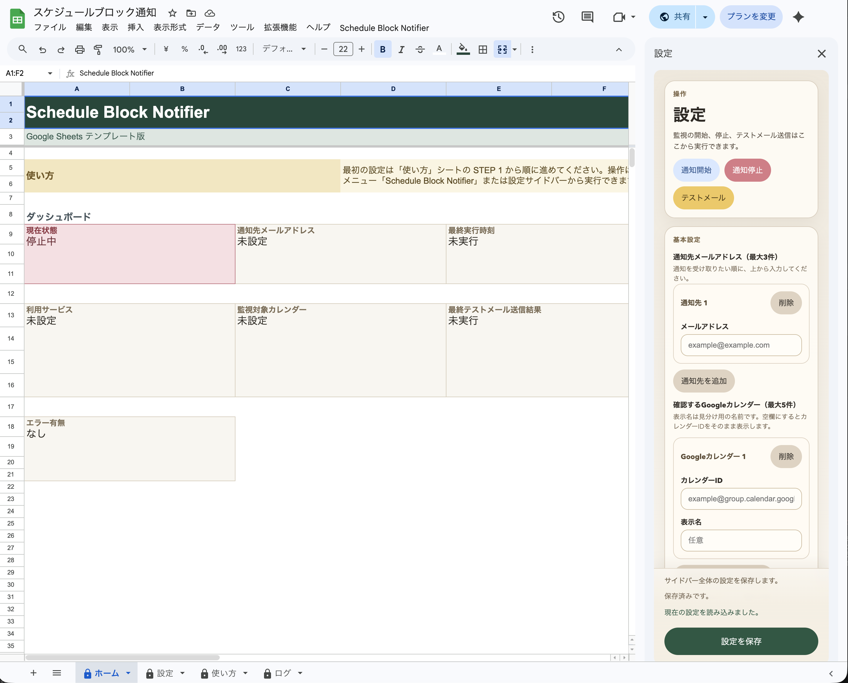Expand the ホーム sheet tab menu
848x683 pixels.
pyautogui.click(x=128, y=673)
